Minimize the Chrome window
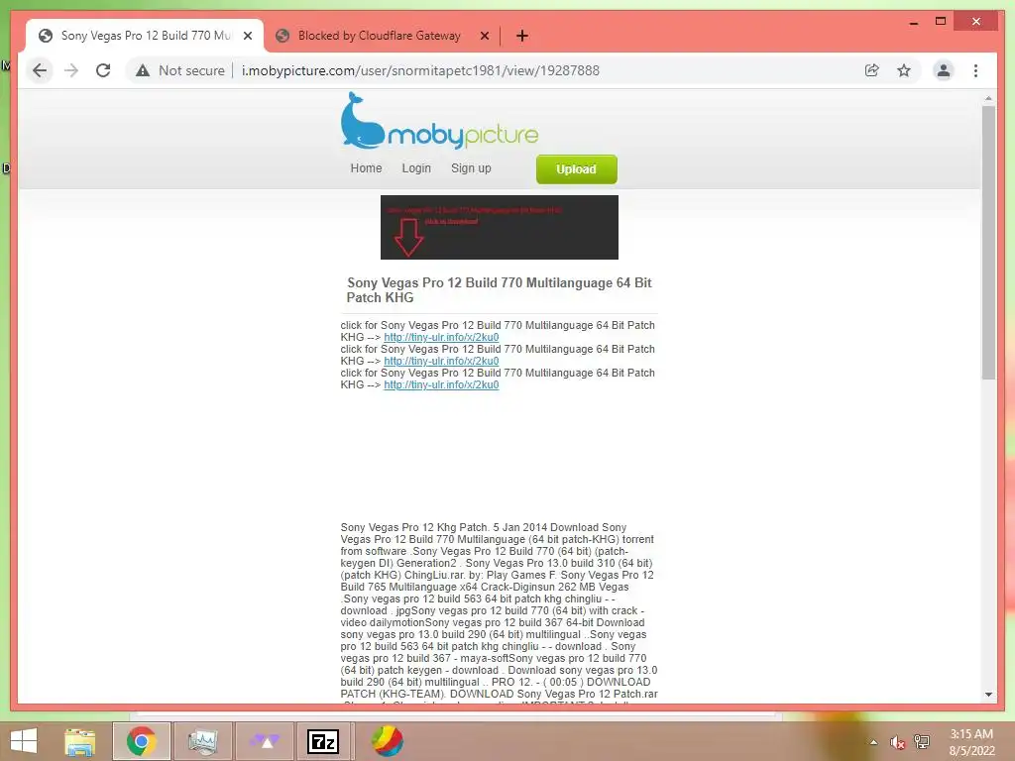This screenshot has height=761, width=1015. pyautogui.click(x=913, y=22)
